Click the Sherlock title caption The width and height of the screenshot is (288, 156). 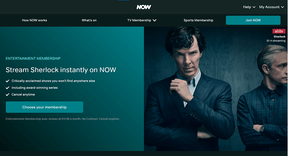pyautogui.click(x=280, y=37)
